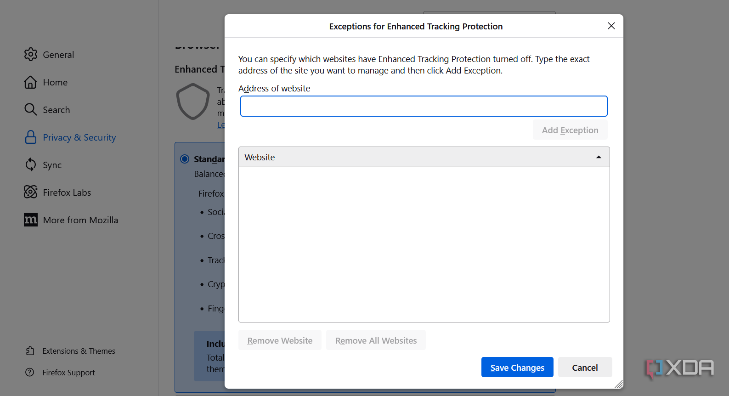The height and width of the screenshot is (396, 729).
Task: Open Firefox Labs category
Action: tap(67, 192)
